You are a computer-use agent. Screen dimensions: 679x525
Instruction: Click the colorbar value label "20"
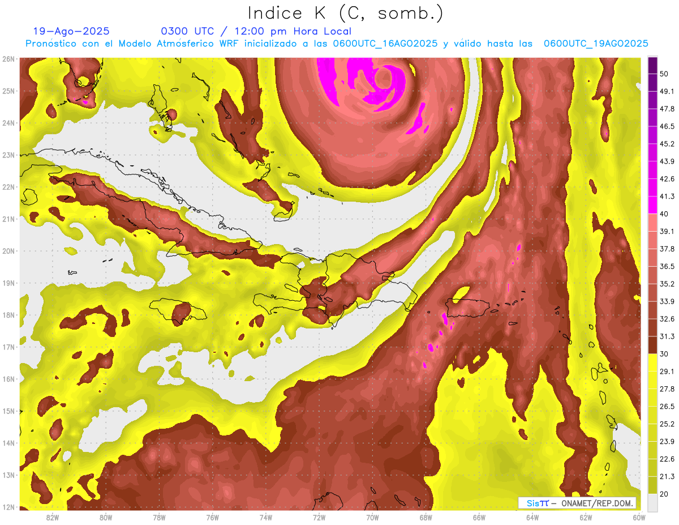click(x=664, y=494)
